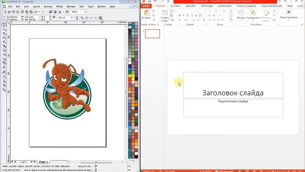Toggle the lock ratio button in CorelDRAW
This screenshot has height=172, width=305.
click(x=54, y=18)
